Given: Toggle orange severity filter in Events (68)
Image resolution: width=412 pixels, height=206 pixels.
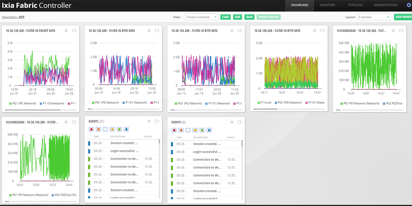Looking at the screenshot, I should coord(181,130).
